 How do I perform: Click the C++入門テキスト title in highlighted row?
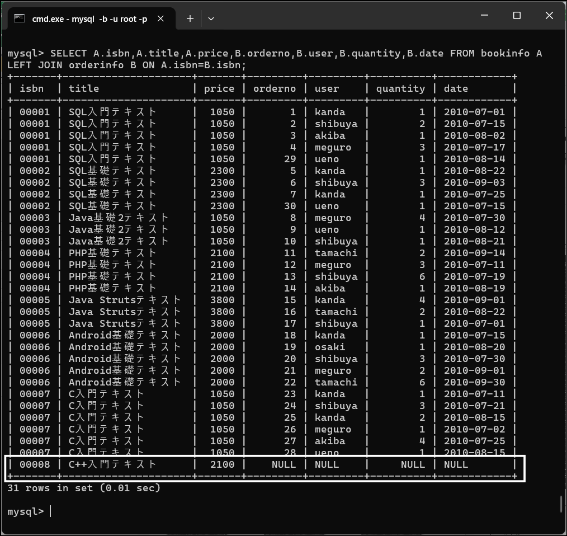(113, 464)
